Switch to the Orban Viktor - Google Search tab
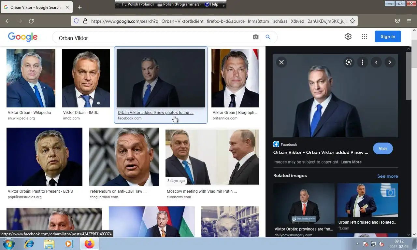The image size is (417, 250). pos(36,7)
